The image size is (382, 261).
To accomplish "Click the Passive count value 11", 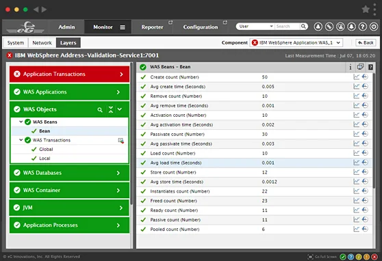I will click(x=264, y=219).
